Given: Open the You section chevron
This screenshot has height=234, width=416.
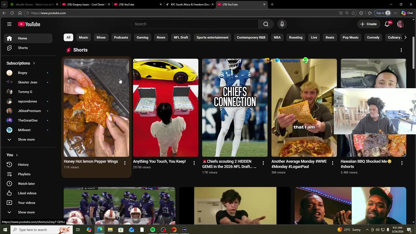Looking at the screenshot, I should point(17,155).
